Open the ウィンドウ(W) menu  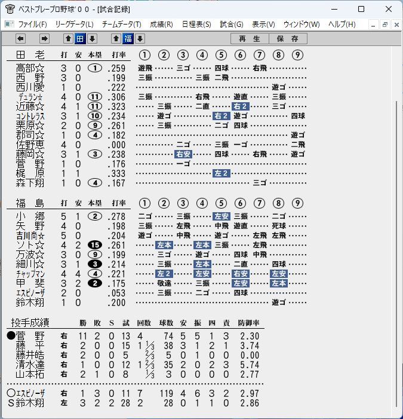[x=302, y=25]
